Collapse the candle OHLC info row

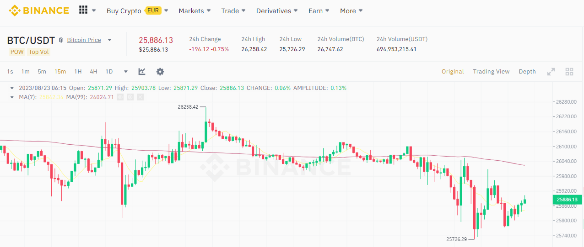coord(12,88)
